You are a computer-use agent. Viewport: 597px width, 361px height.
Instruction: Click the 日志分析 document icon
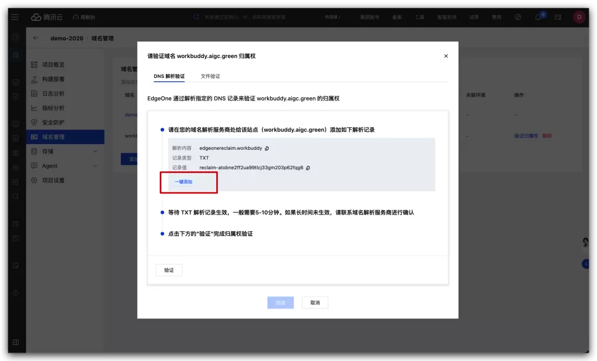click(34, 93)
